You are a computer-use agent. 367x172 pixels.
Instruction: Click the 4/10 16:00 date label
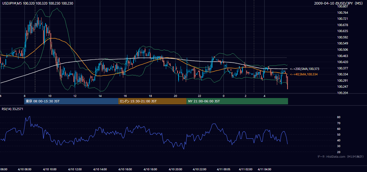[x=125, y=169]
